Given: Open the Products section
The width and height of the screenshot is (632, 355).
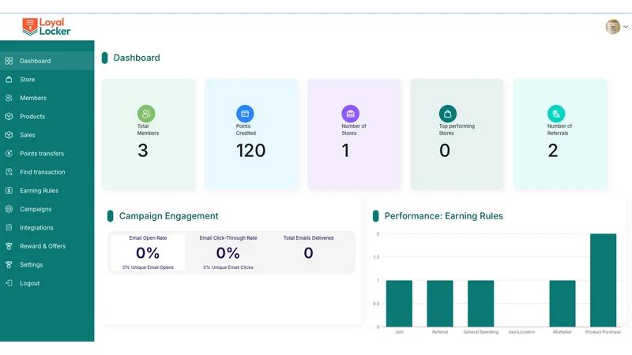Looking at the screenshot, I should pos(47,116).
